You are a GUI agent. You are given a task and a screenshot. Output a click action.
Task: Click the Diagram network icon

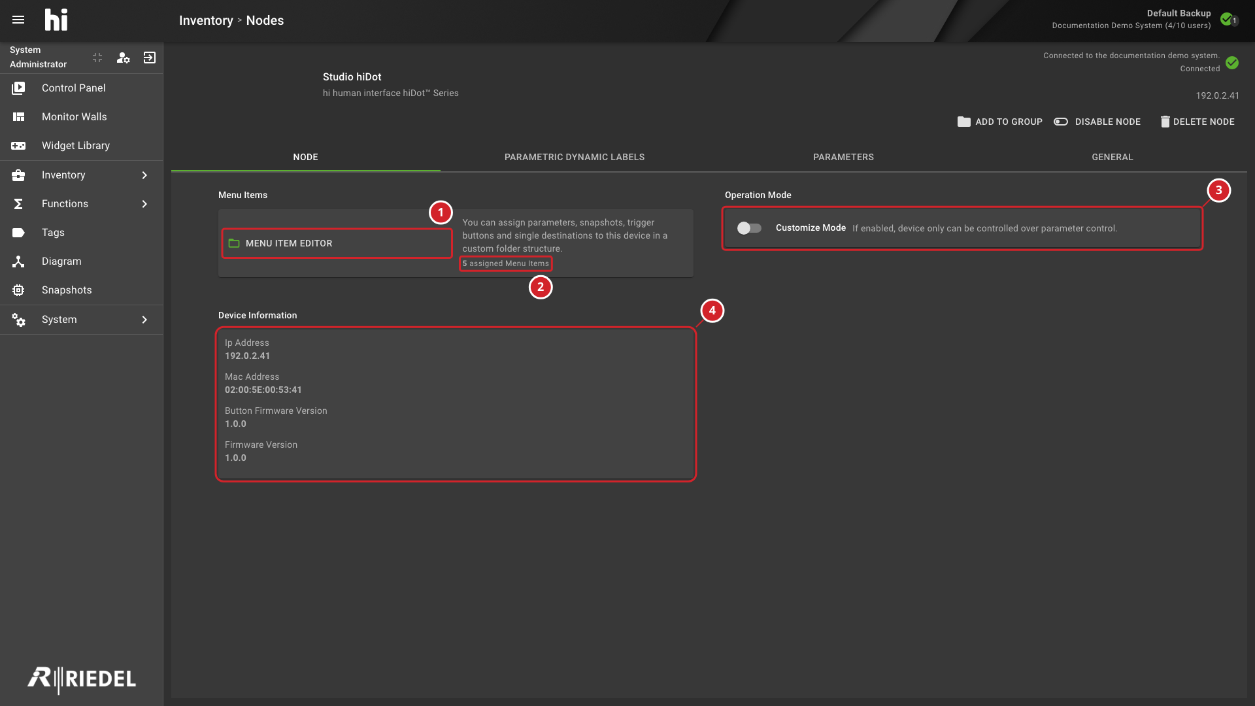[18, 261]
